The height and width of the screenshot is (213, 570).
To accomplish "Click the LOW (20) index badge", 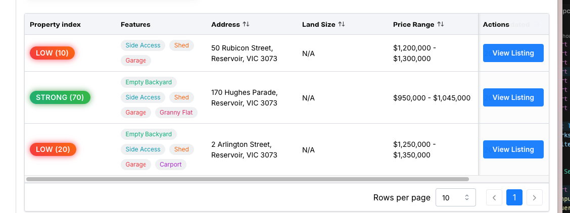I will [x=53, y=149].
